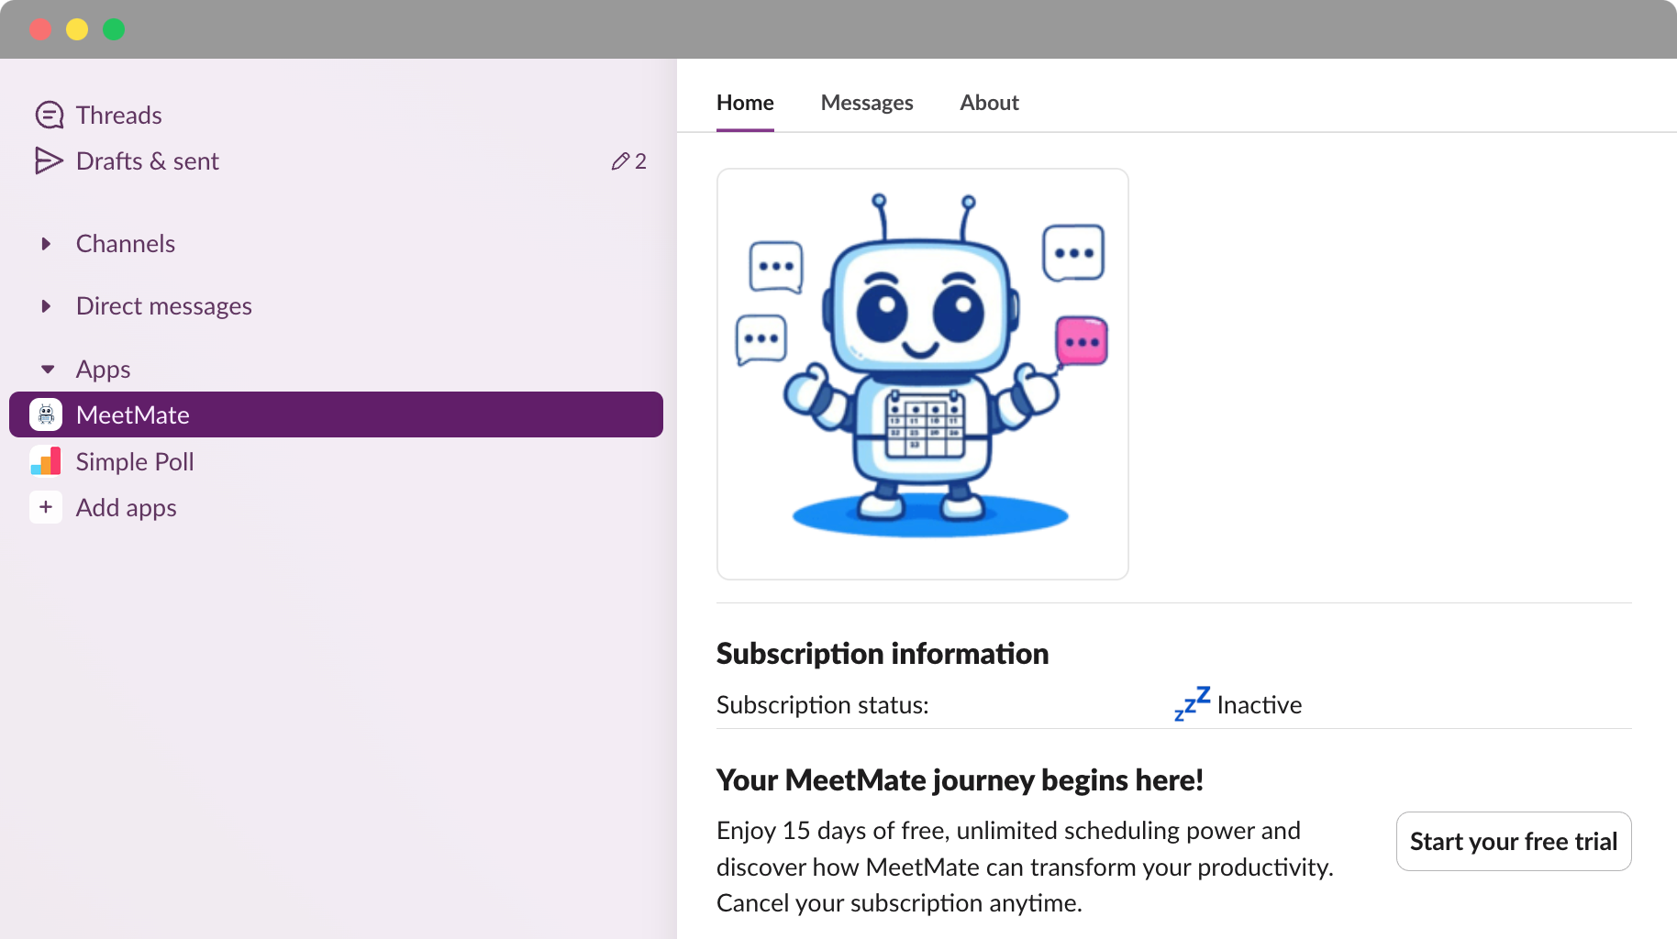
Task: Click the MeetMate robot app icon in sidebar
Action: coord(46,414)
